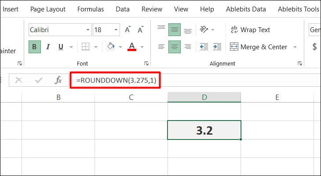Open the Clipboard dialog box launcher
The width and height of the screenshot is (321, 176).
[20, 63]
